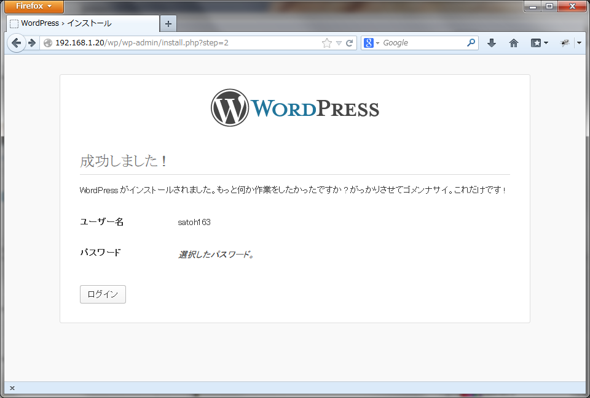This screenshot has height=398, width=590.
Task: Click the bug add-on toolbar icon
Action: click(564, 43)
